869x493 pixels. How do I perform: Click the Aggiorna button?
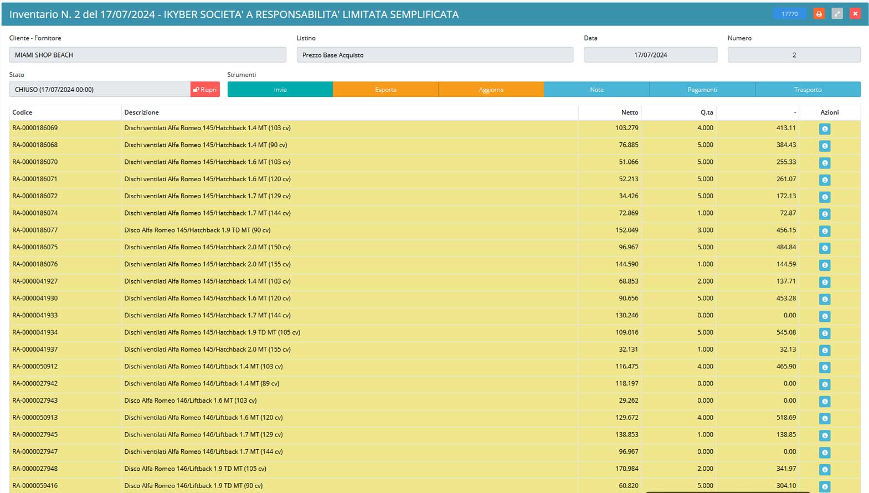491,89
